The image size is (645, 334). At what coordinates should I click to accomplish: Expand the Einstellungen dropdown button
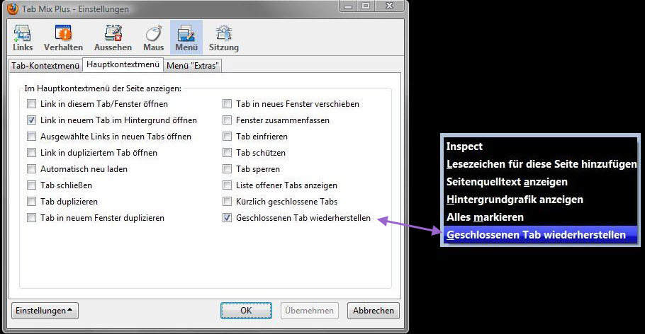tap(45, 311)
